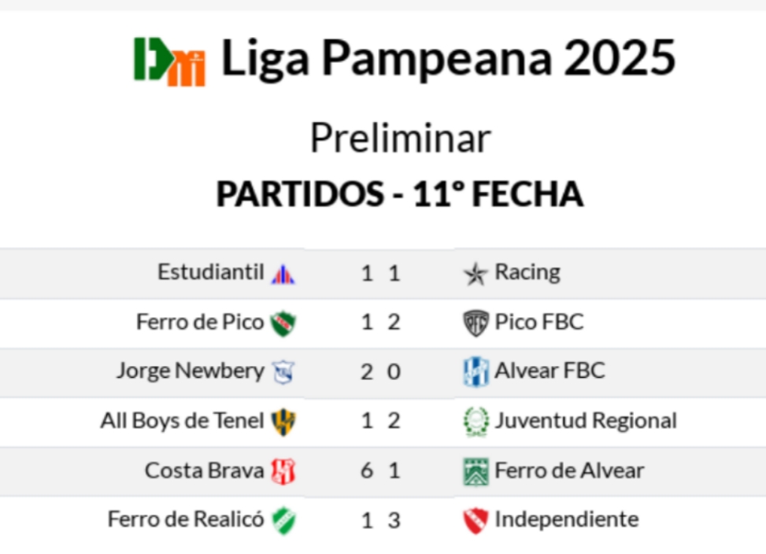Click the Liga Pampeana 2025 title
Image resolution: width=766 pixels, height=554 pixels.
(448, 59)
